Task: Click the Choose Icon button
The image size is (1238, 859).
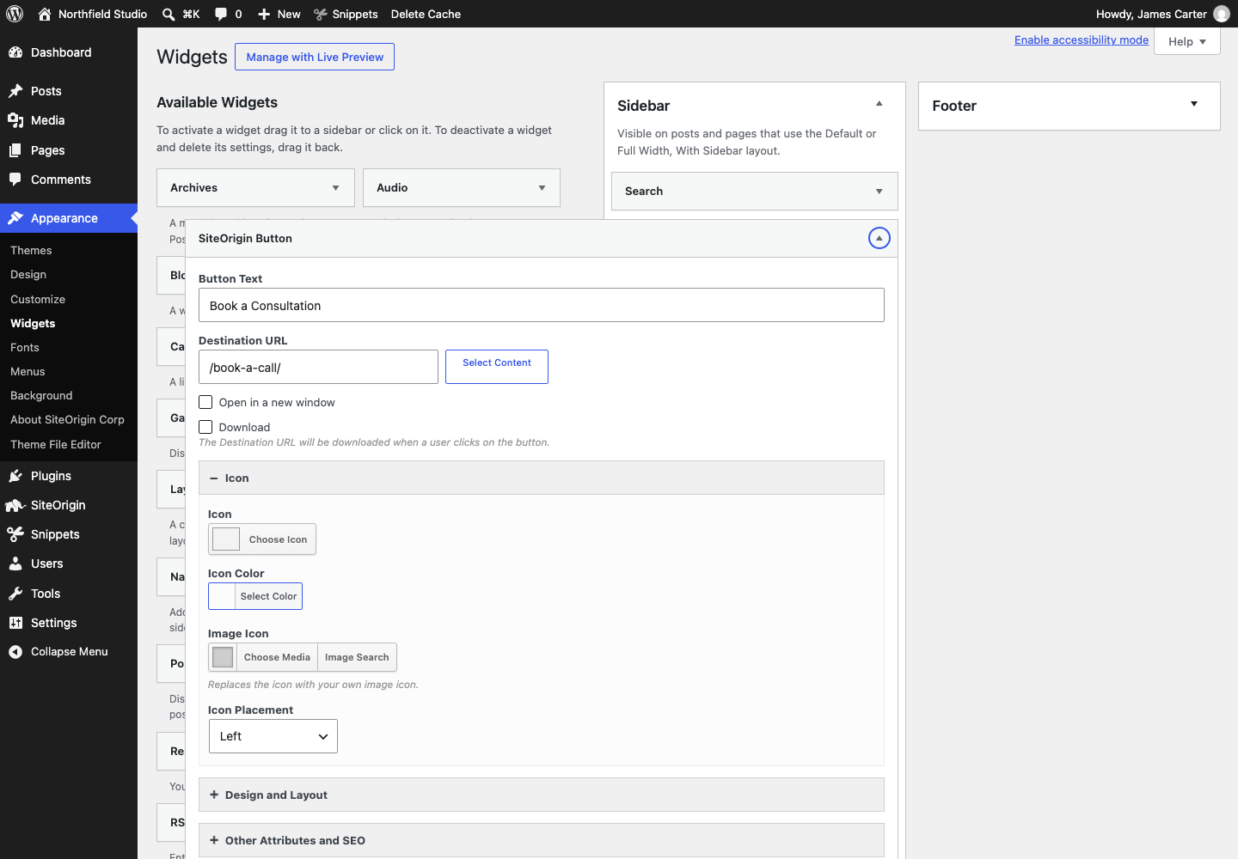Action: [x=262, y=539]
